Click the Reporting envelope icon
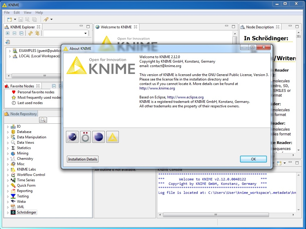Viewport: 306px width, 229px height. pyautogui.click(x=13, y=191)
